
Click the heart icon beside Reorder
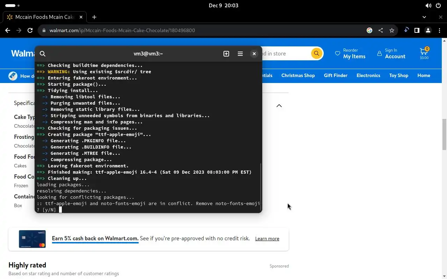coord(337,53)
